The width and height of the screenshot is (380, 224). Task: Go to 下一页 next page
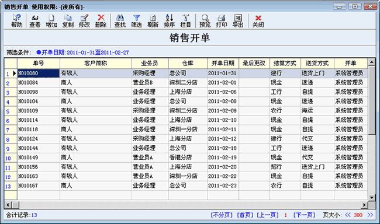pos(304,215)
